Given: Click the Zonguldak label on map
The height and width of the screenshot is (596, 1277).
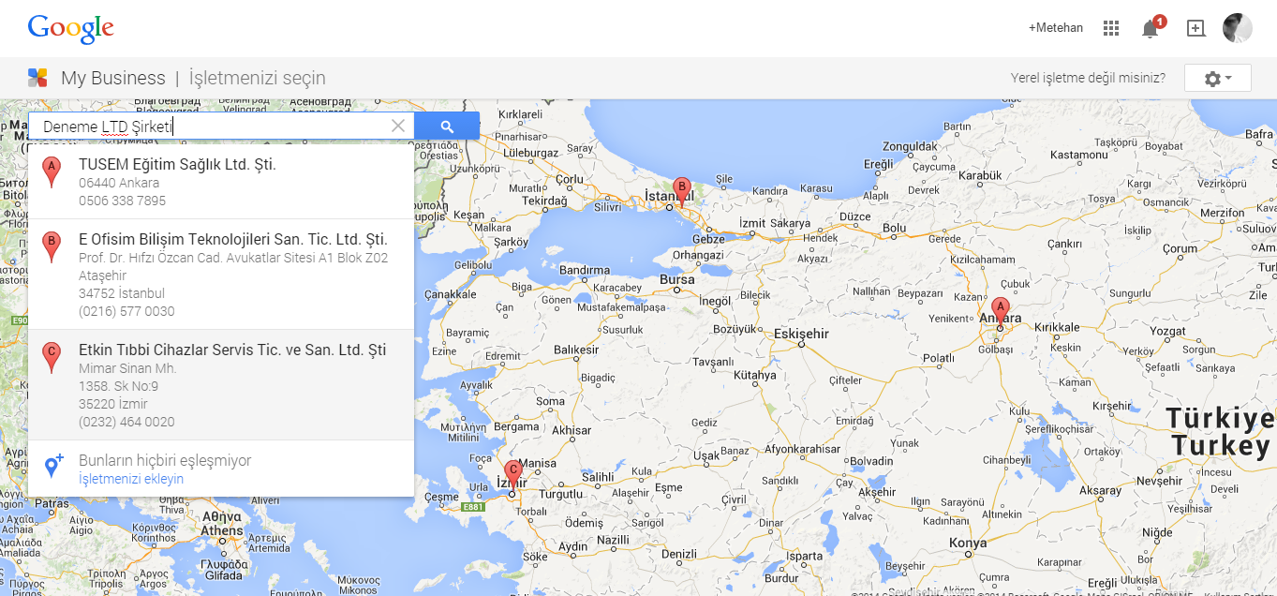Looking at the screenshot, I should (x=910, y=146).
